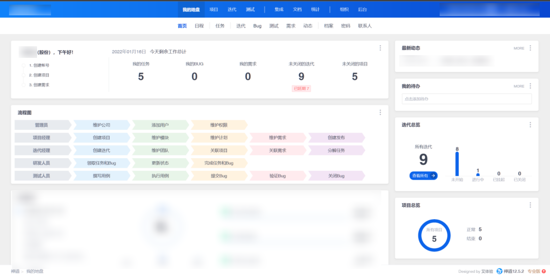The width and height of the screenshot is (550, 275).
Task: Click the 点击添加待办 input field
Action: (467, 99)
